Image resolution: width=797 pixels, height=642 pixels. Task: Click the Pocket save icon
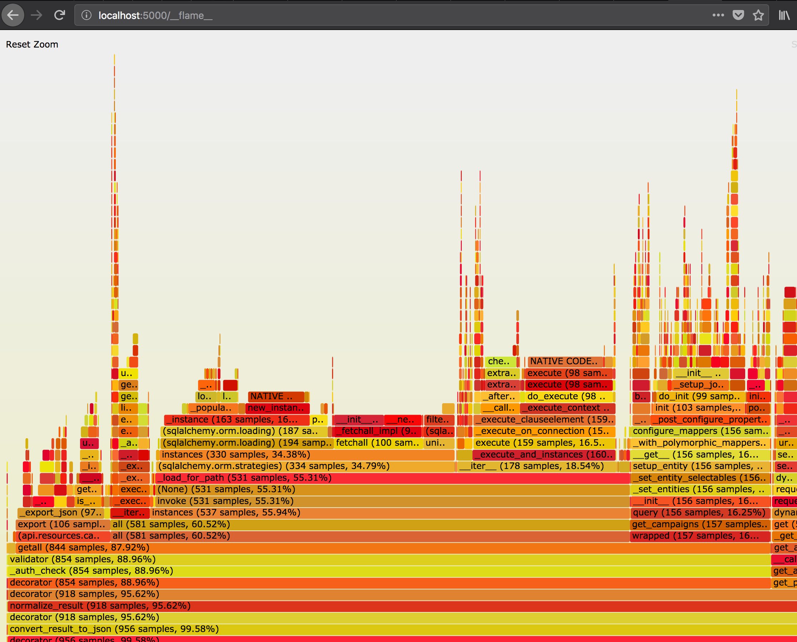(x=738, y=15)
